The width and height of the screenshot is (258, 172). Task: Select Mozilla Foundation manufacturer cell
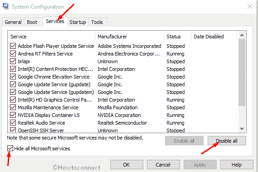pyautogui.click(x=117, y=107)
